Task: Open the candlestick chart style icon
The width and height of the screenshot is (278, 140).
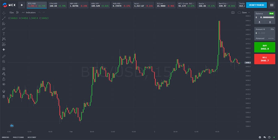Action: click(17, 13)
